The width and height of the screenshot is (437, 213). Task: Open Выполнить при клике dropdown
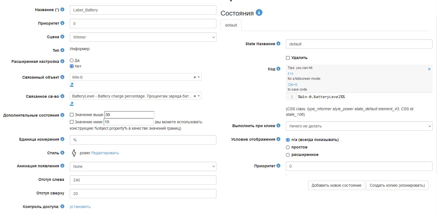[x=359, y=126]
